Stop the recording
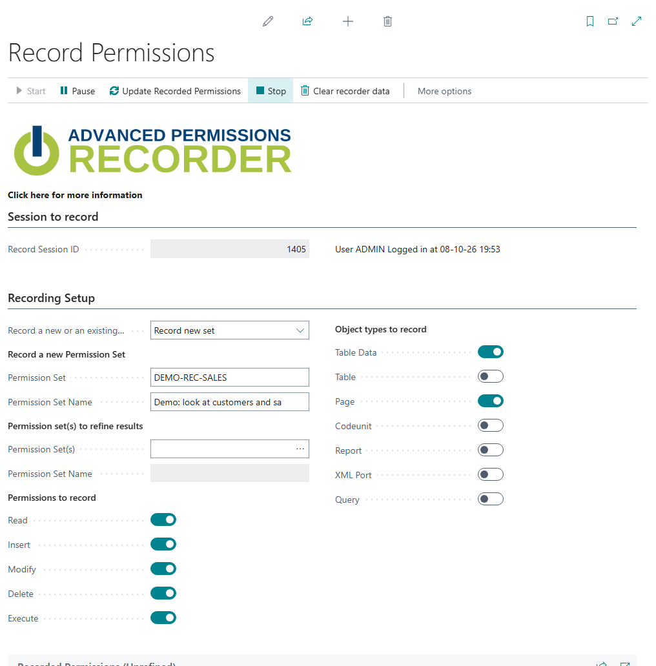Screen dimensions: 656x666 tap(271, 91)
